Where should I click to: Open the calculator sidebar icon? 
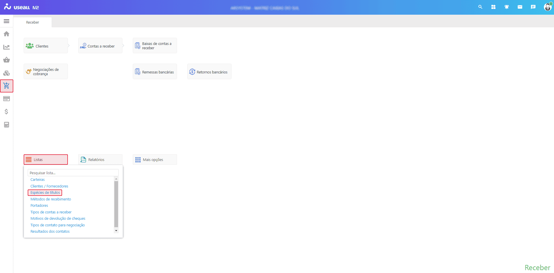pos(6,125)
